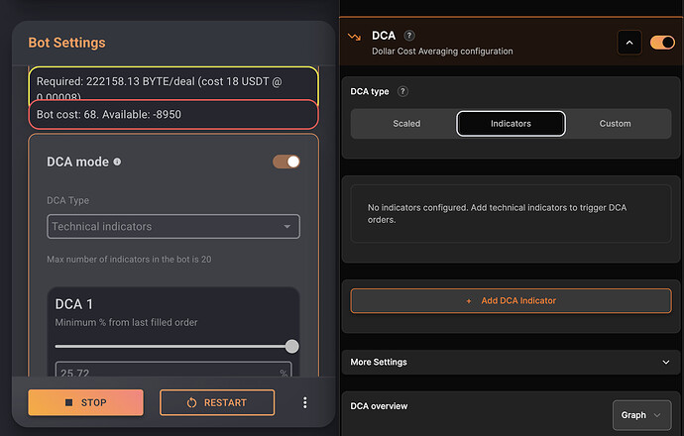The height and width of the screenshot is (436, 684).
Task: Click 'Dollar Cost Averaging configuration' subtitle
Action: coord(442,51)
